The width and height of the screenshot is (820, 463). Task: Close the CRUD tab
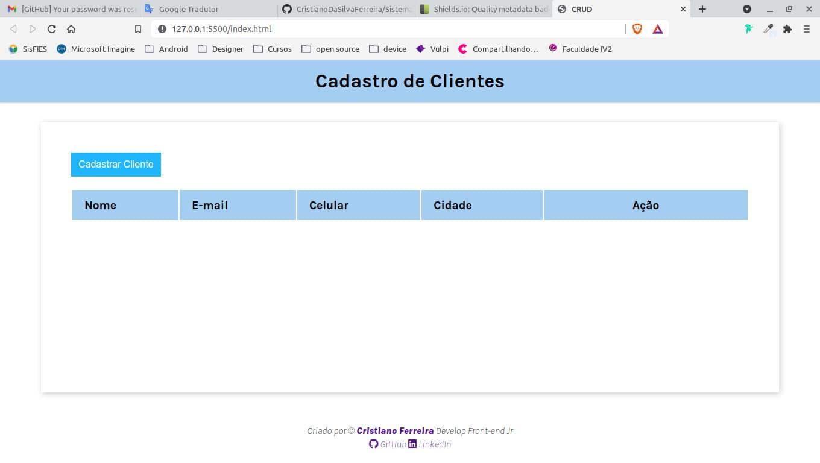(x=683, y=9)
